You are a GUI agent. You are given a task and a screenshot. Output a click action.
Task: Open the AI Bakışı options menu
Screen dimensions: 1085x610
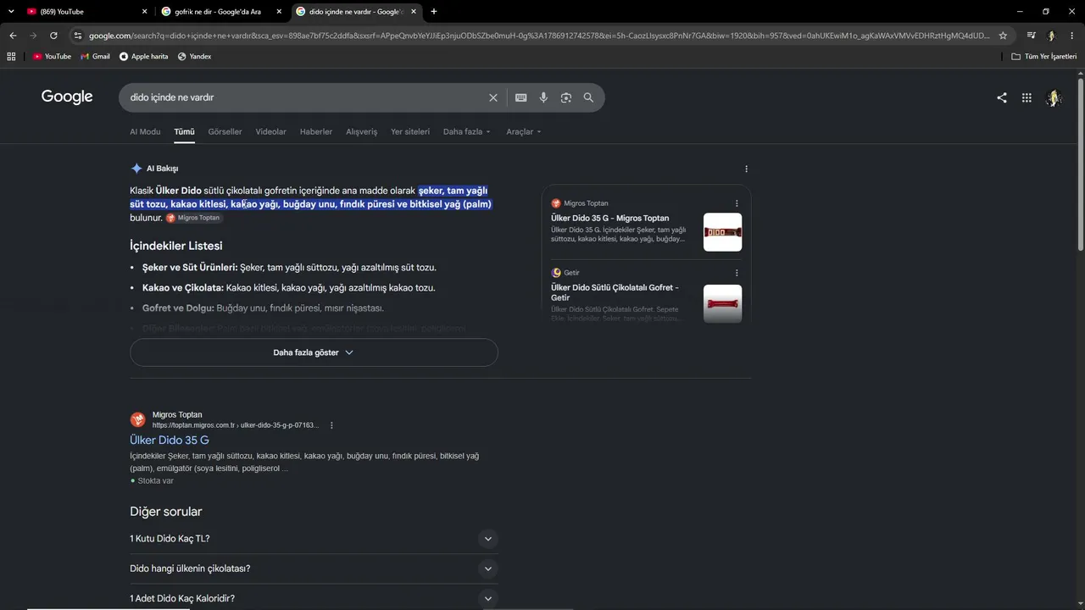(x=746, y=169)
